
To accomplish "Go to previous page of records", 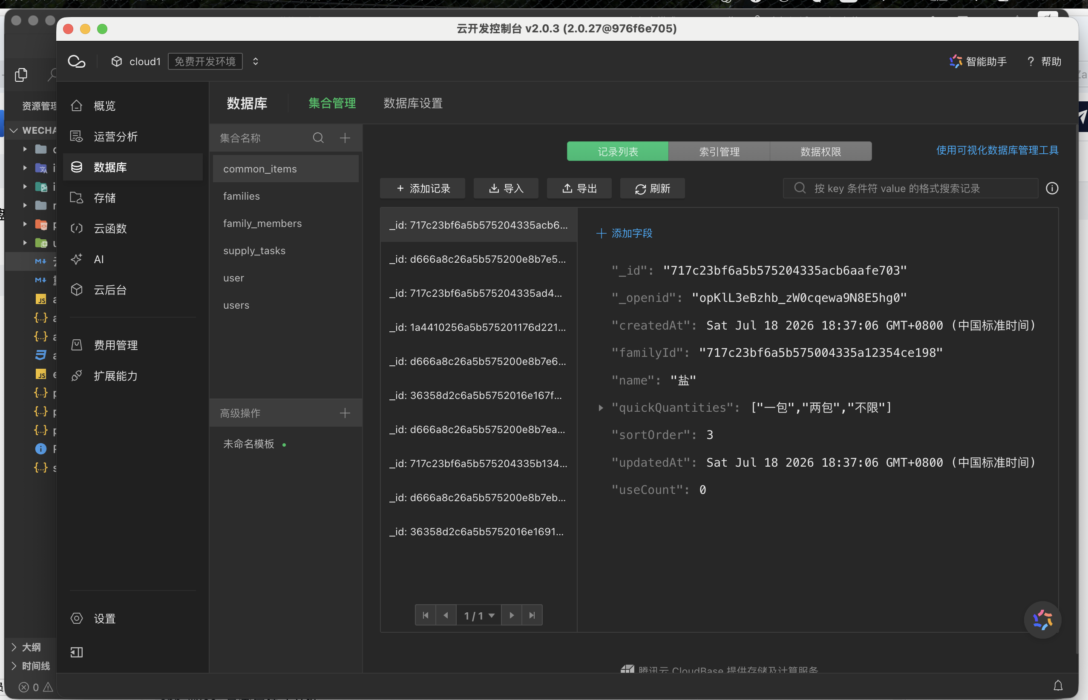I will pos(446,615).
